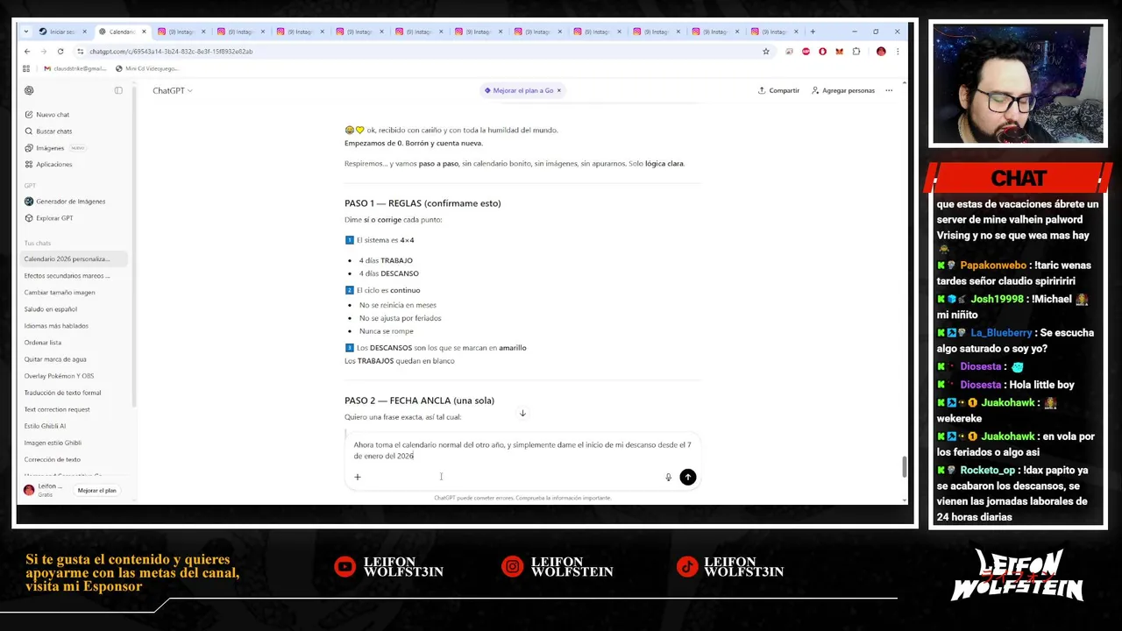Open chat Overlay Pokémon Y OBS
The width and height of the screenshot is (1122, 631).
click(75, 376)
